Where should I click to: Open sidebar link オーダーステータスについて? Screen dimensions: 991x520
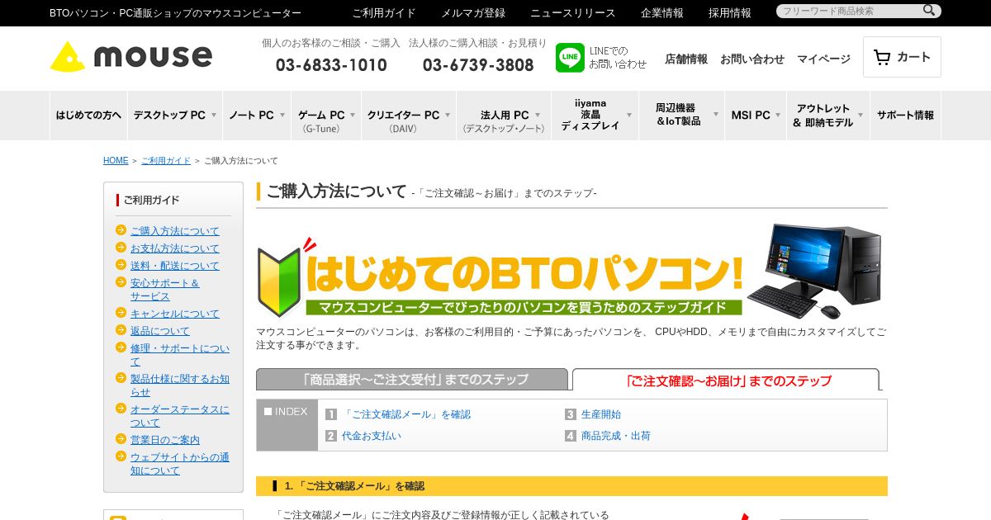coord(180,416)
